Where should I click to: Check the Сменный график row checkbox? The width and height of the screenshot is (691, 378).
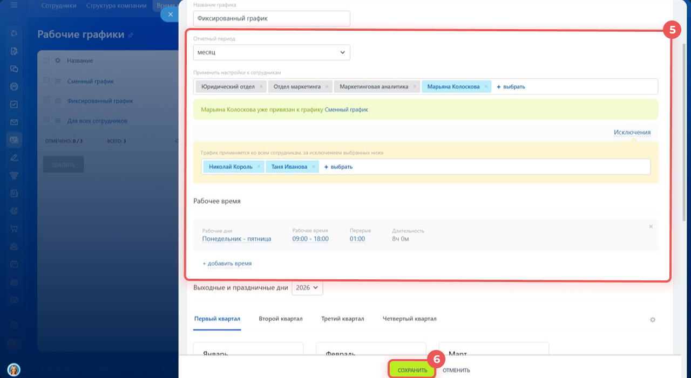(47, 81)
